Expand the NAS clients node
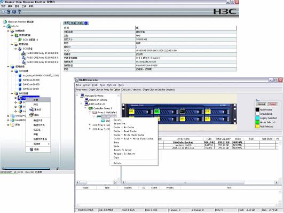This screenshot has height=213, width=284. click(x=8, y=120)
